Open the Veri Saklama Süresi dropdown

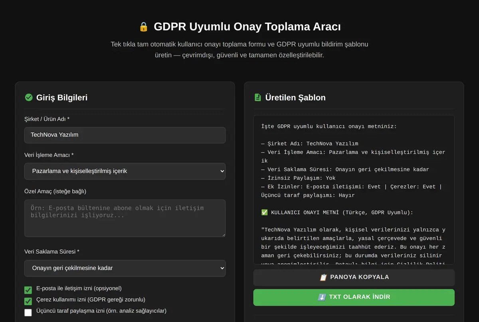tap(125, 268)
